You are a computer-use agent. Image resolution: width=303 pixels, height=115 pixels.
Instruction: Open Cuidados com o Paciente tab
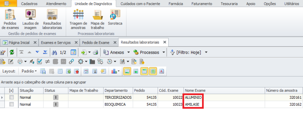[x=140, y=4]
